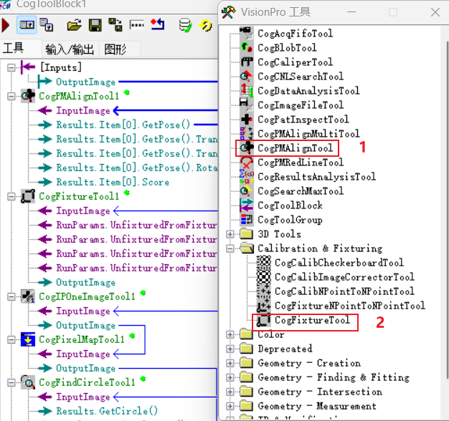Select the CogToolGroup icon
The image size is (449, 421).
coord(246,220)
